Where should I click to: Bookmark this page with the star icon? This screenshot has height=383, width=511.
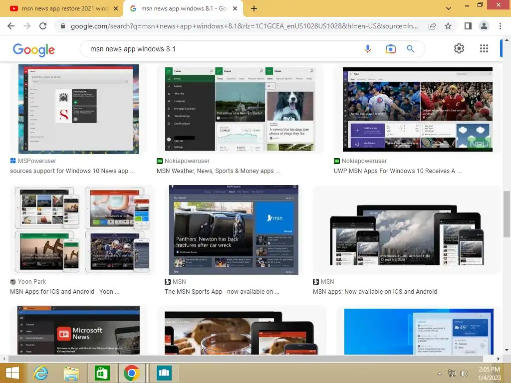pos(448,26)
